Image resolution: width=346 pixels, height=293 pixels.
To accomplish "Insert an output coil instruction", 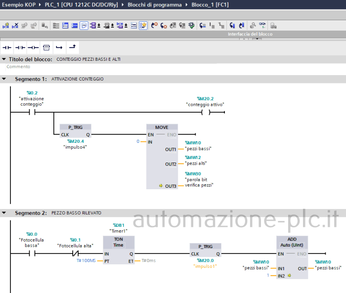I will (33, 47).
